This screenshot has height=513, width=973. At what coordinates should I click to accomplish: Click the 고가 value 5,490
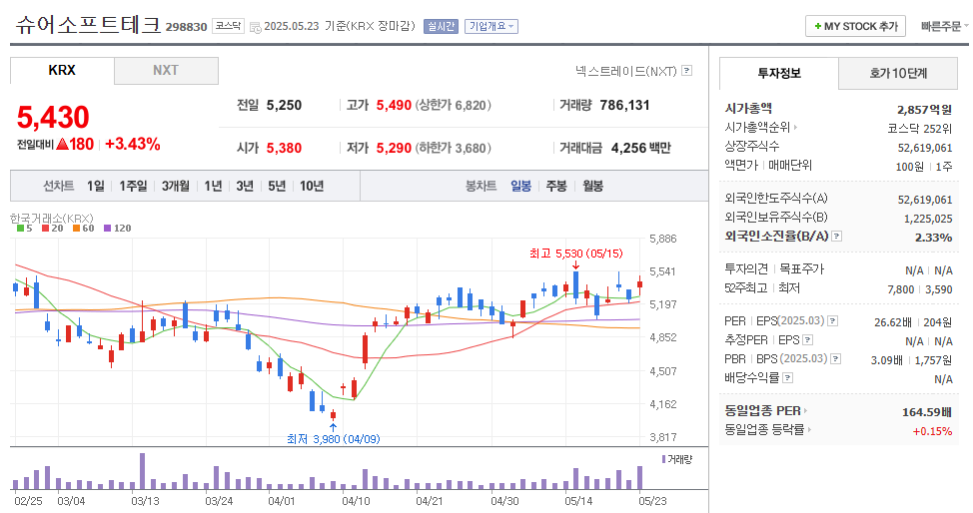click(394, 106)
